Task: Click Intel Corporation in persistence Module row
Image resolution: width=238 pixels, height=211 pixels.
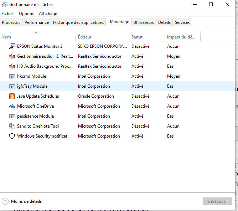Action: point(94,116)
